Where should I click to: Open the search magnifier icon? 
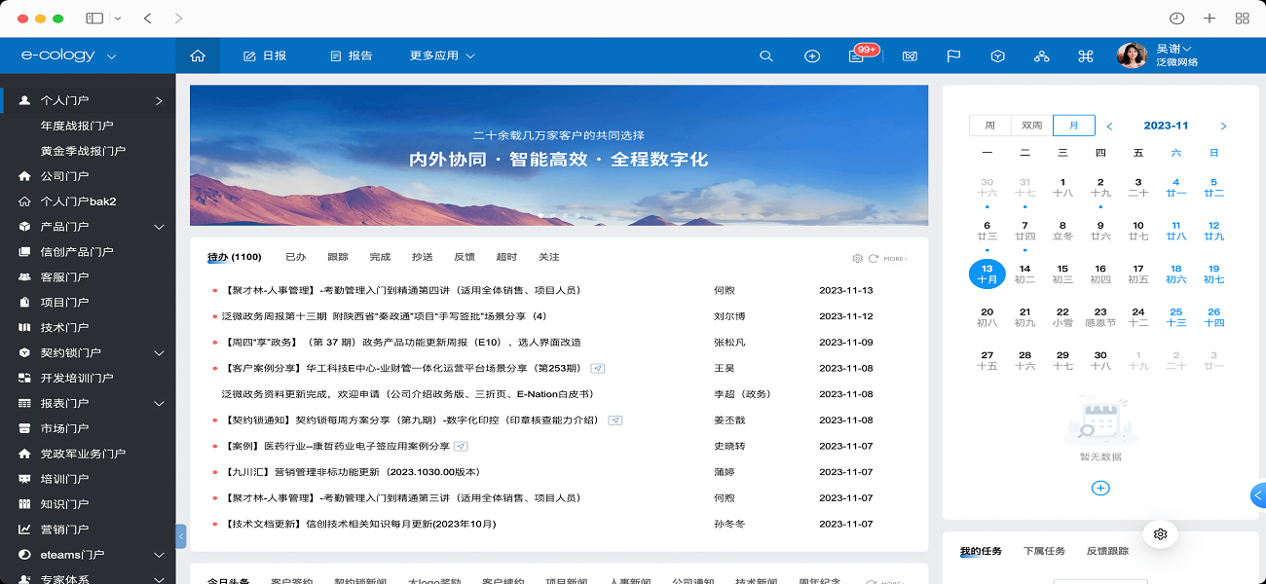point(766,56)
